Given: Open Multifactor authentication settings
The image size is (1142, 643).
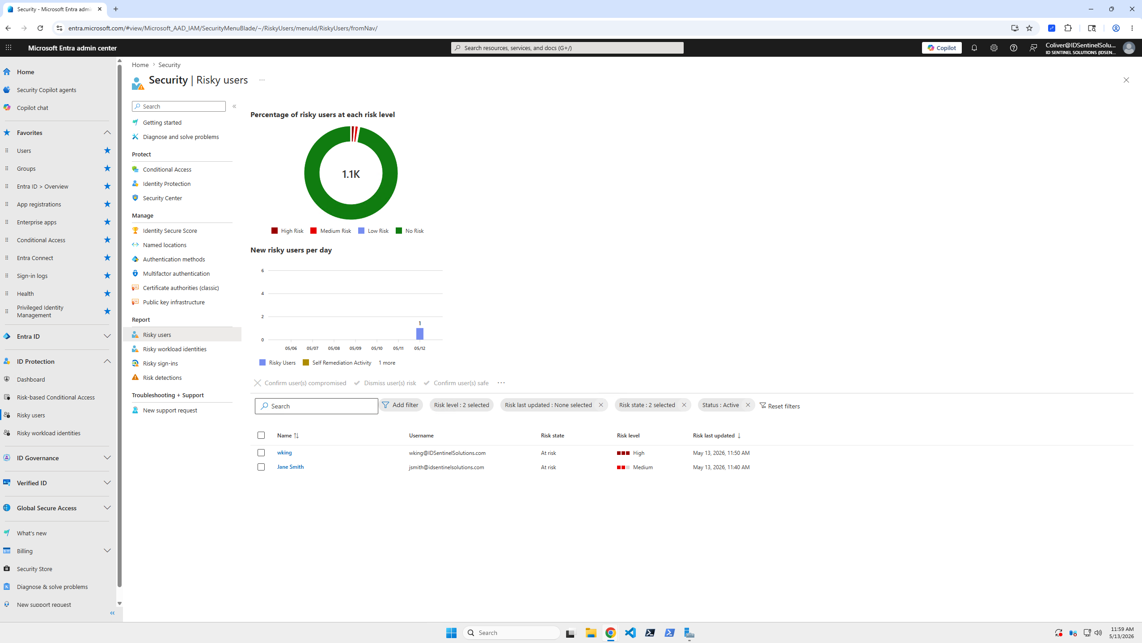Looking at the screenshot, I should point(176,273).
